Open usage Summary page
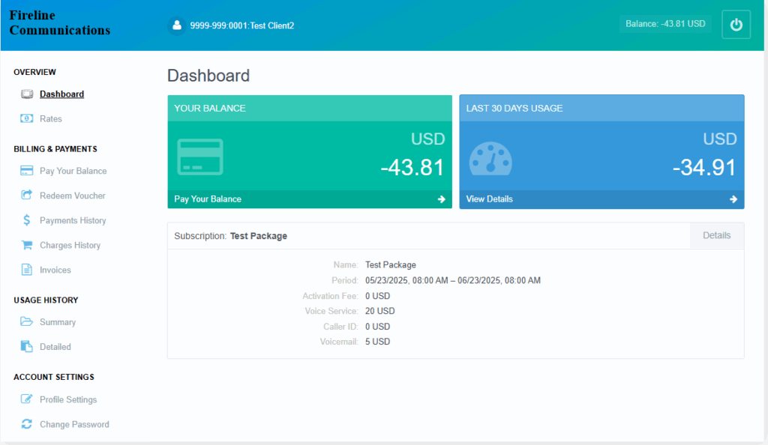This screenshot has height=445, width=768. [x=58, y=322]
